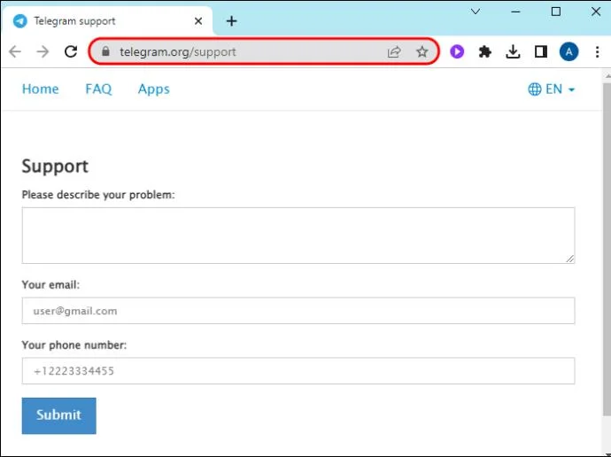Screen dimensions: 611x457
Task: Open the tab search chevron
Action: pyautogui.click(x=476, y=12)
